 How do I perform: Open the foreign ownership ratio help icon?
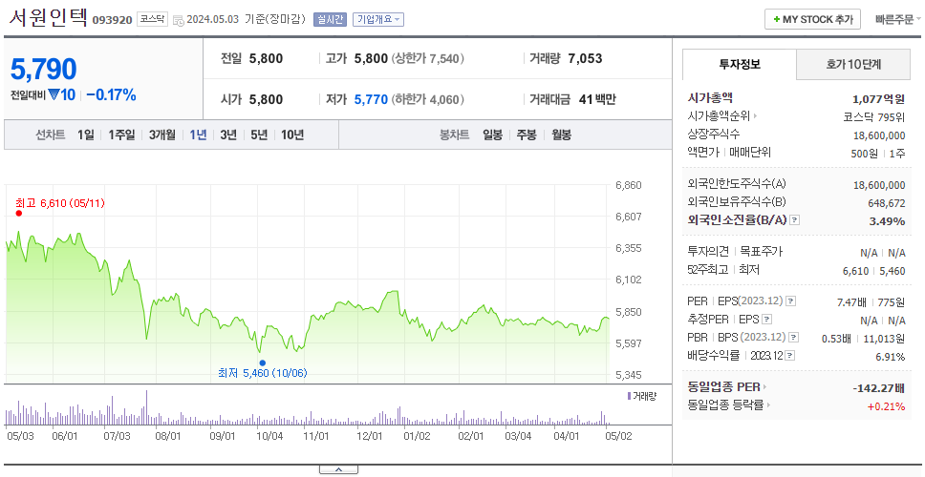pos(795,220)
